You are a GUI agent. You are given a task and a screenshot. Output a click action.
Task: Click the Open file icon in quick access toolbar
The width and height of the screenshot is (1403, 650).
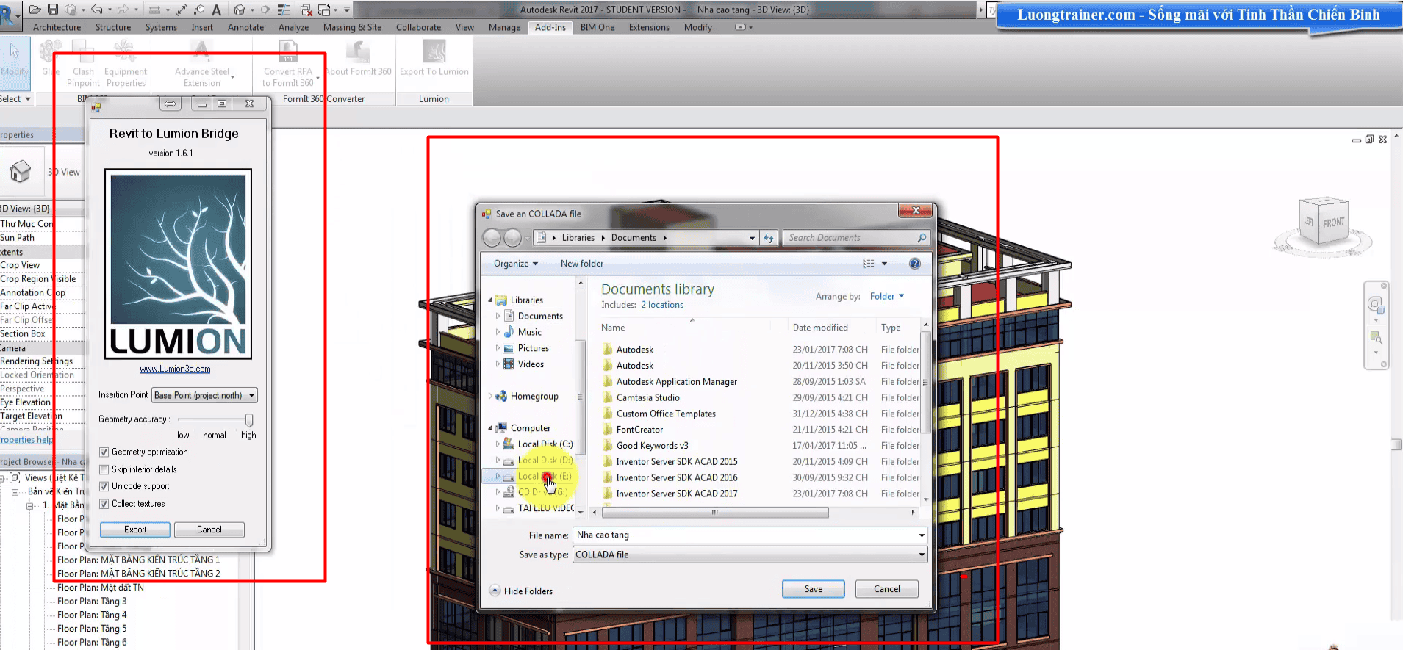point(35,10)
